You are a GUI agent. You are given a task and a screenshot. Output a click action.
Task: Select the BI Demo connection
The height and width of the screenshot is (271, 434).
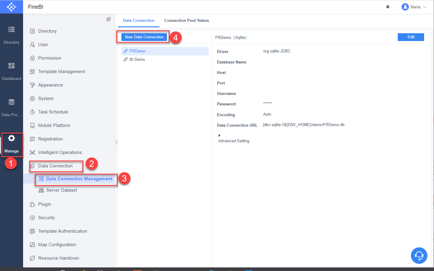point(165,60)
